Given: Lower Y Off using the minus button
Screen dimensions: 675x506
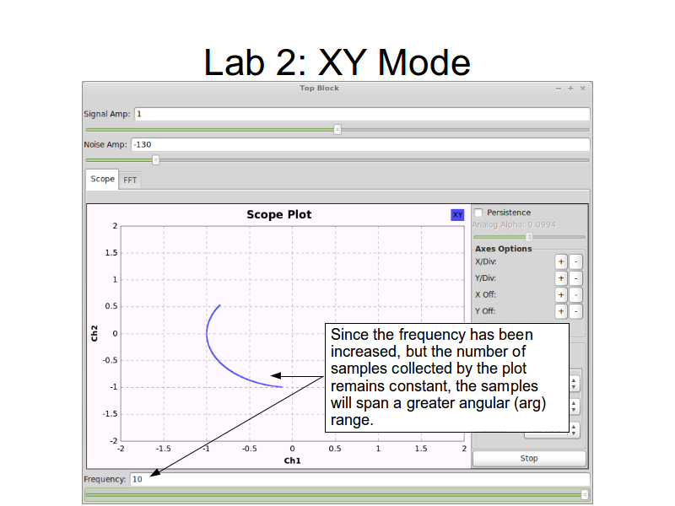Looking at the screenshot, I should point(575,311).
